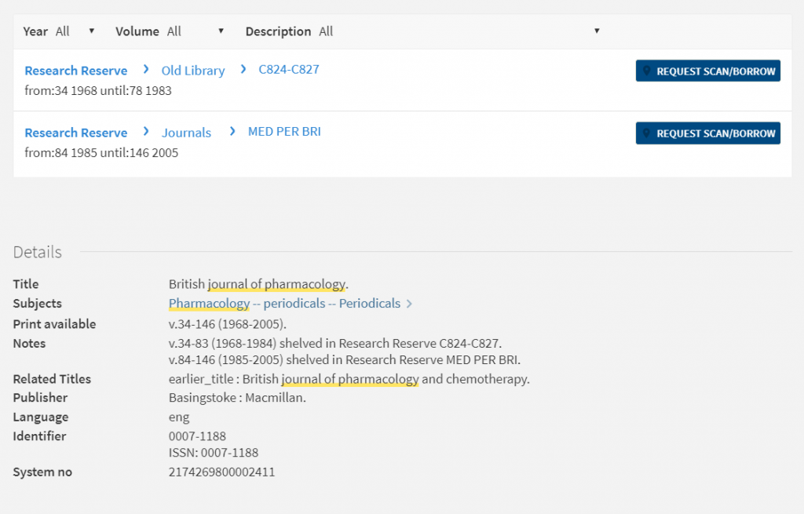Image resolution: width=804 pixels, height=514 pixels.
Task: Click chevron between Research Reserve and Journals
Action: [146, 132]
